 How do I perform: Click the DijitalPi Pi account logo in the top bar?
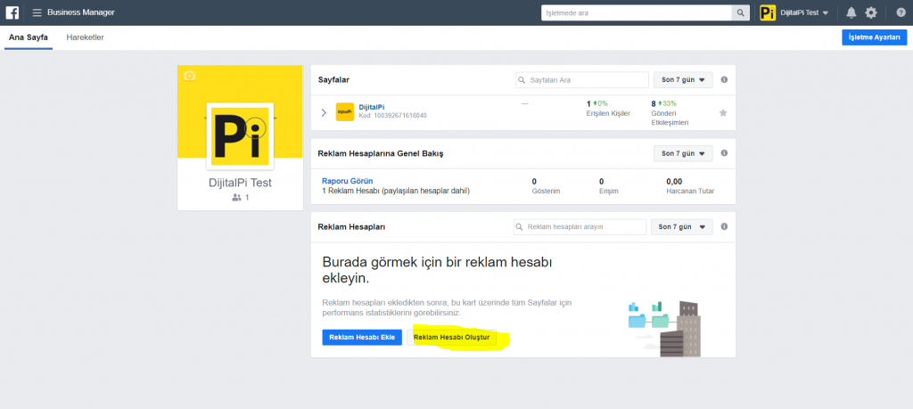pos(768,12)
